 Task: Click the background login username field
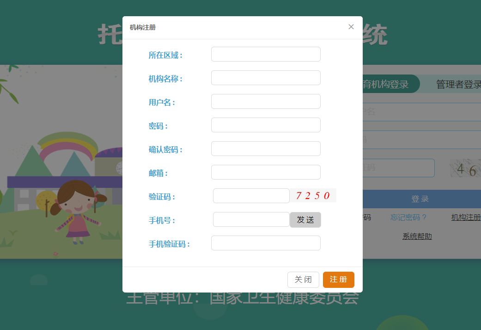(x=422, y=112)
